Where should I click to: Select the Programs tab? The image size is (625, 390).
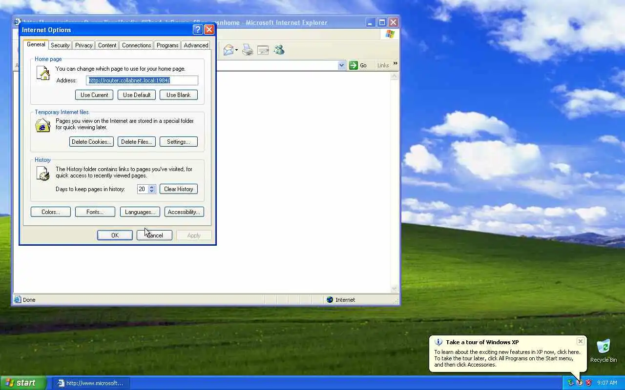click(167, 45)
